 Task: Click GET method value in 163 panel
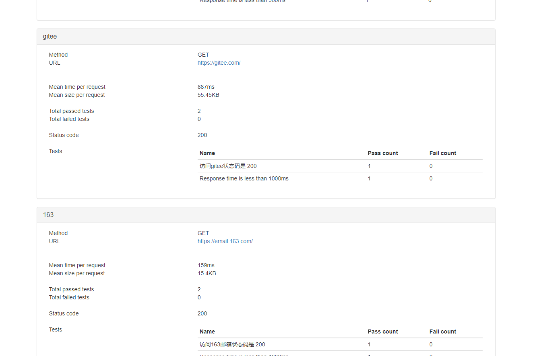point(203,233)
